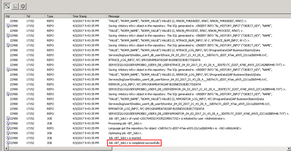Click time stamp in 'completed successfully' row
This screenshot has width=291, height=151.
point(86,143)
